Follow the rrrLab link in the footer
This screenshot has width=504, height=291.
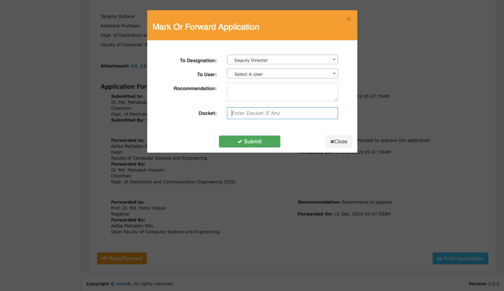[x=124, y=284]
